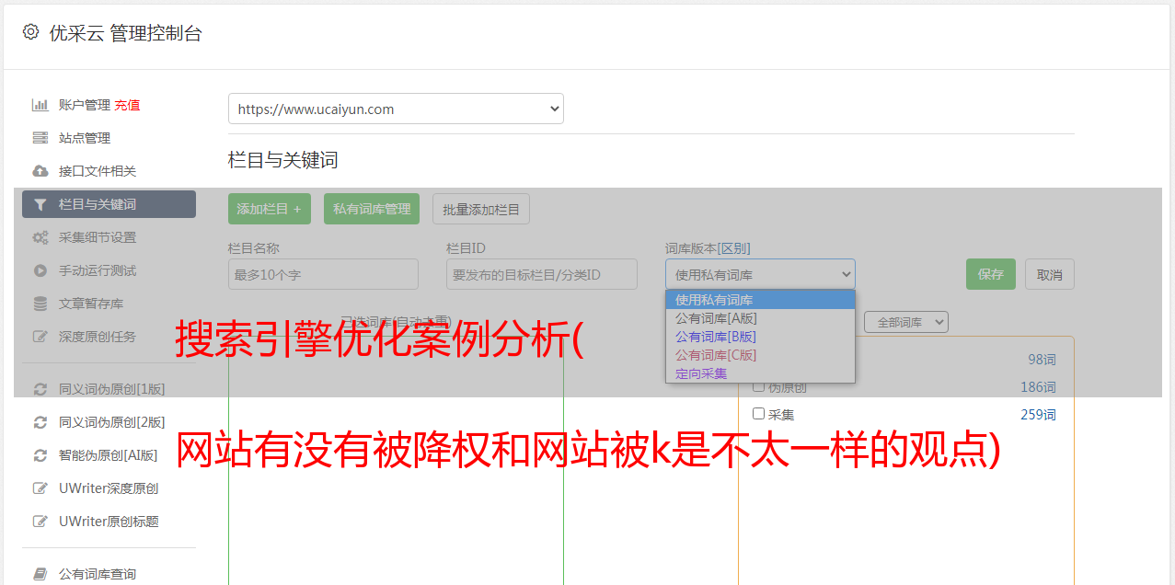Open the 全部词库 filter dropdown
Screen dimensions: 1175x585
906,322
